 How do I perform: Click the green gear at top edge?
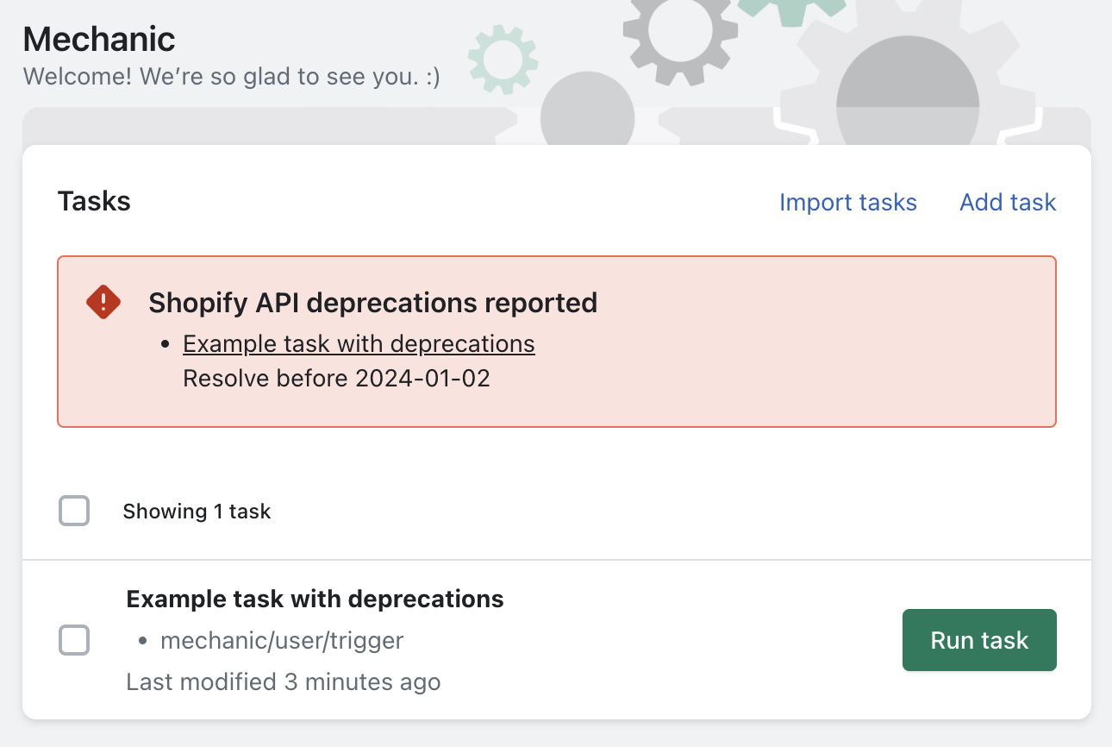790,9
